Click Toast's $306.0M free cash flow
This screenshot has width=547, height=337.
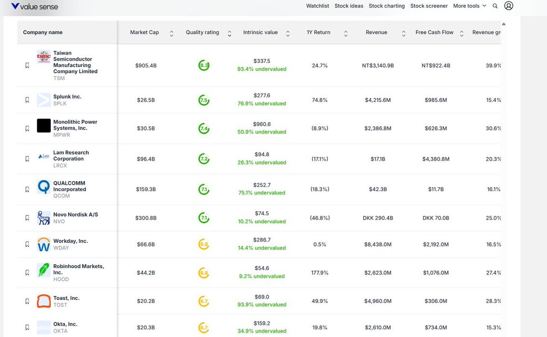click(436, 301)
